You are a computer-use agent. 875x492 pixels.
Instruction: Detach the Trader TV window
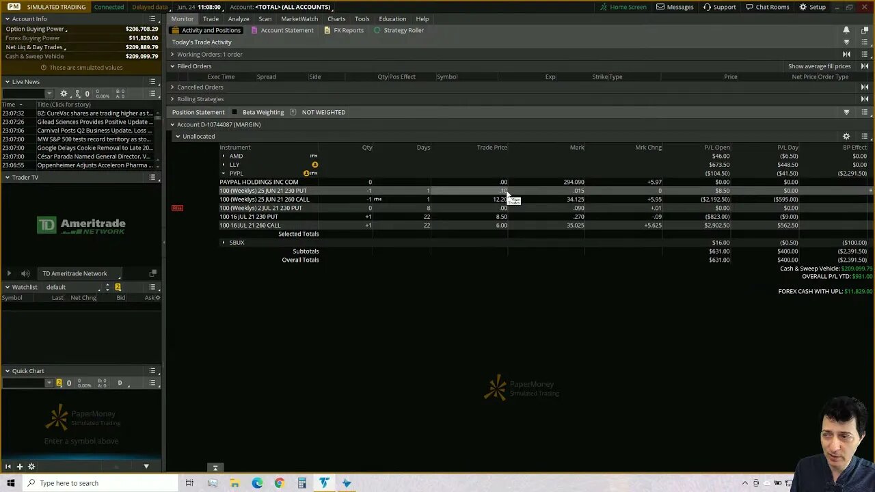[153, 273]
